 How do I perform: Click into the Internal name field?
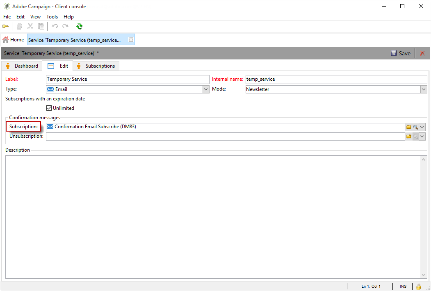tap(336, 79)
